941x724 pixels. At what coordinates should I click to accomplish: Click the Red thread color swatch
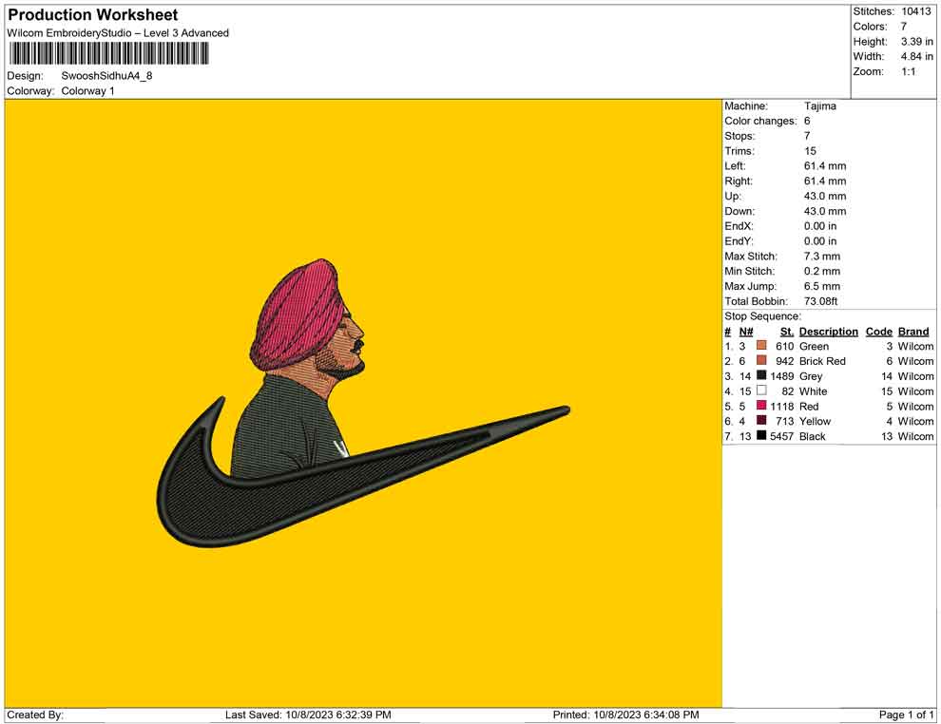[761, 406]
